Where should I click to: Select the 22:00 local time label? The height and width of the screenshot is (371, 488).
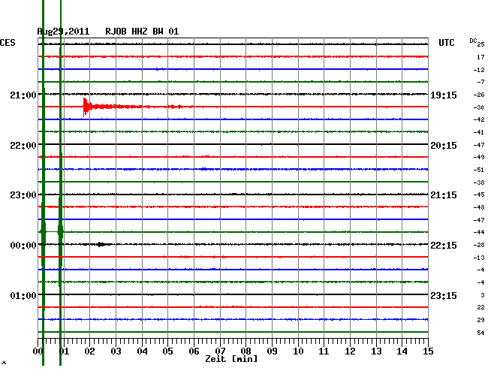23,146
